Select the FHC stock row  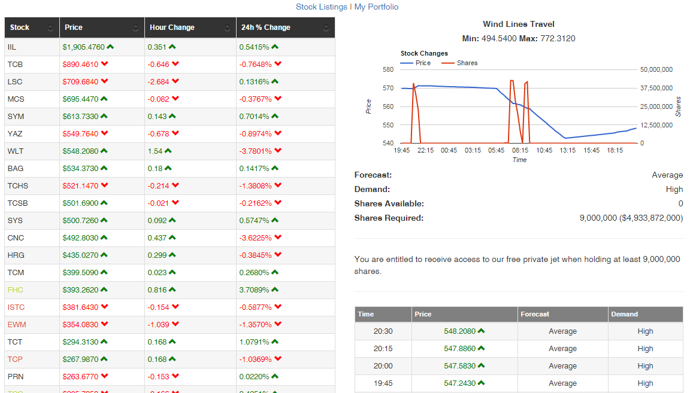170,290
